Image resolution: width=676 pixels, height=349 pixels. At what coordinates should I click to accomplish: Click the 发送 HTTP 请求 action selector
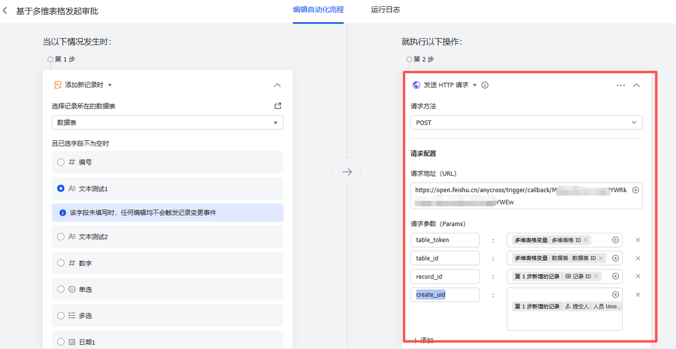click(446, 85)
